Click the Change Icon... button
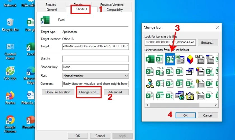 pos(89,92)
